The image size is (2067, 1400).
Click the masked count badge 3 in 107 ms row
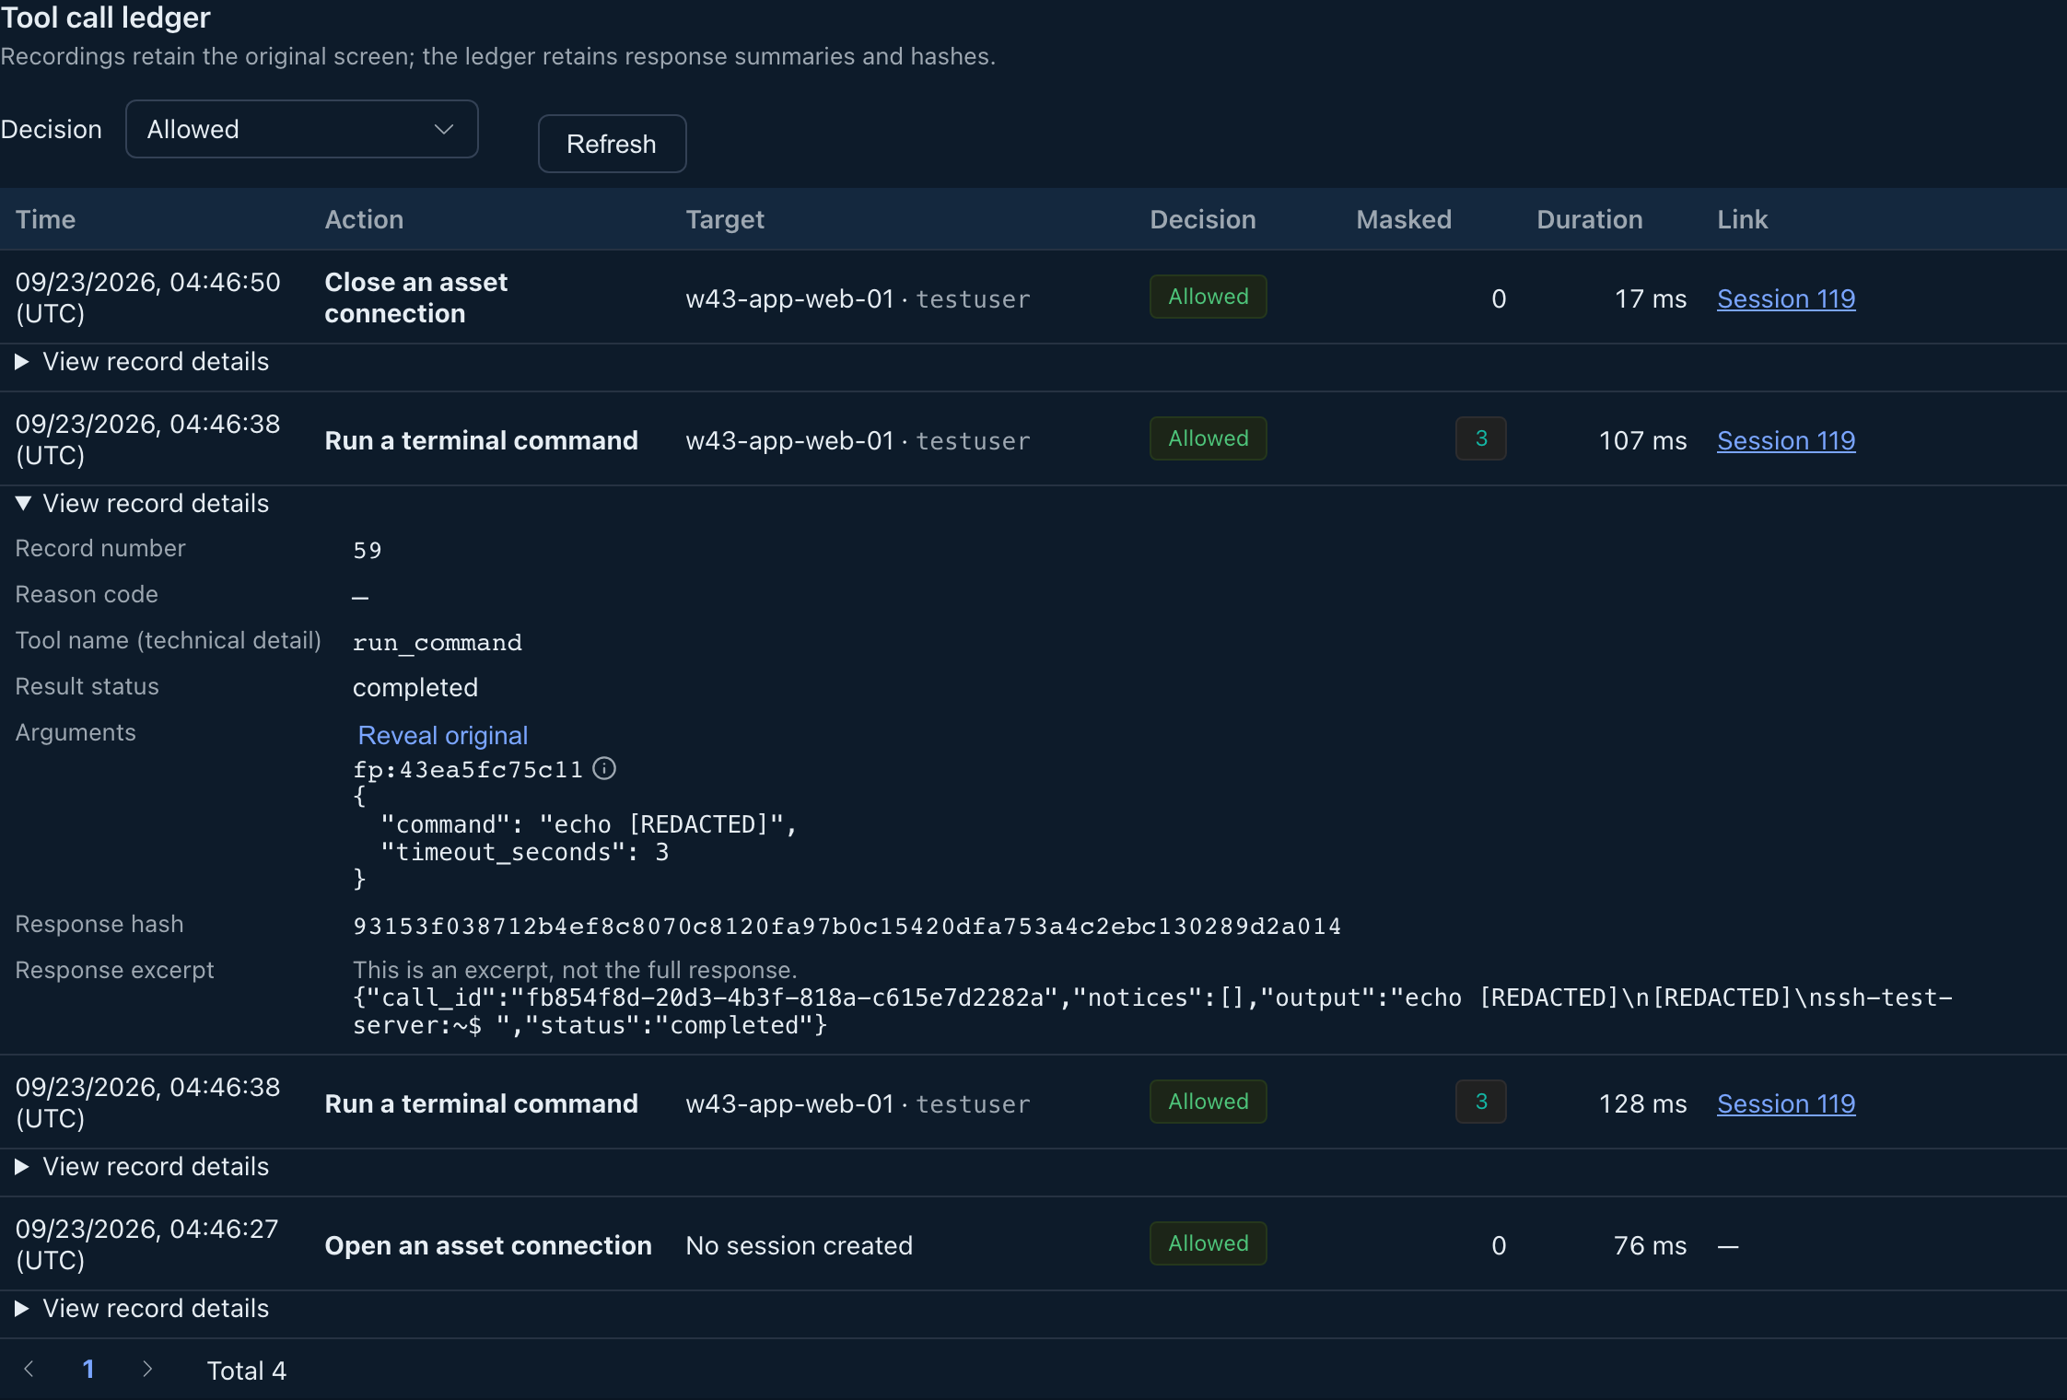click(1481, 438)
